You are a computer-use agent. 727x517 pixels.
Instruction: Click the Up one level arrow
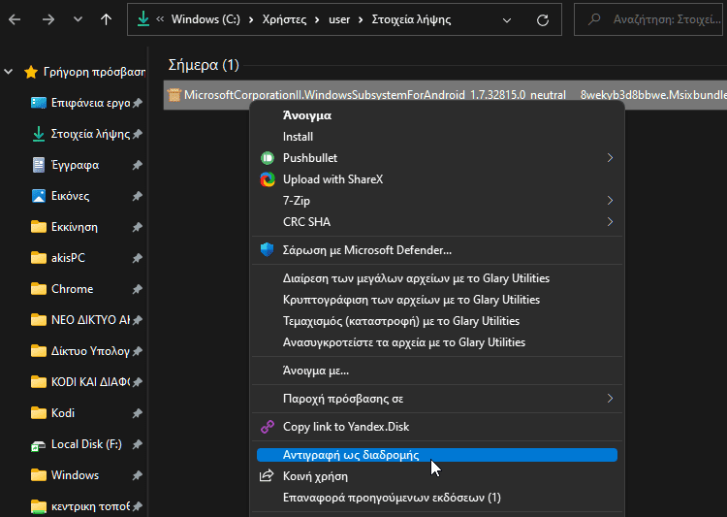(107, 19)
